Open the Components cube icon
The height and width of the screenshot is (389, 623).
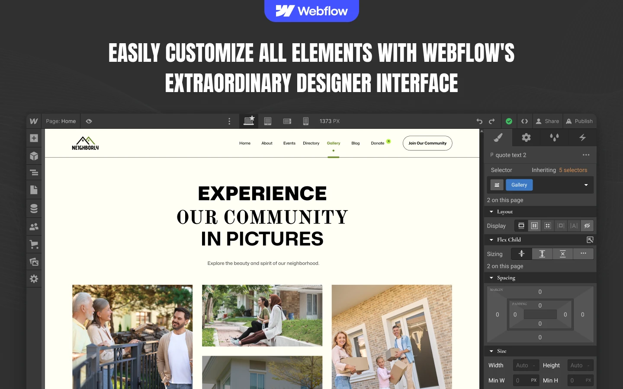[34, 156]
